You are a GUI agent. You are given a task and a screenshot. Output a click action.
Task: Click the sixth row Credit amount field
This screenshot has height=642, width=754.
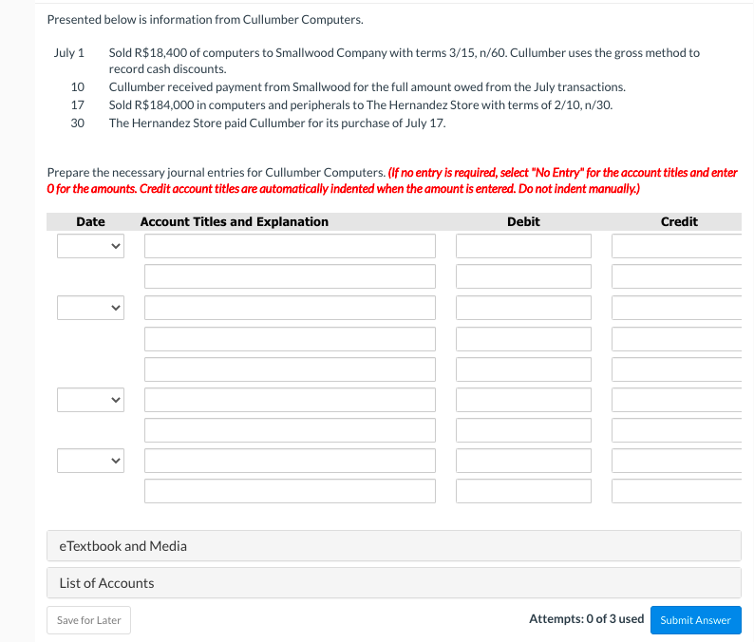(x=676, y=400)
